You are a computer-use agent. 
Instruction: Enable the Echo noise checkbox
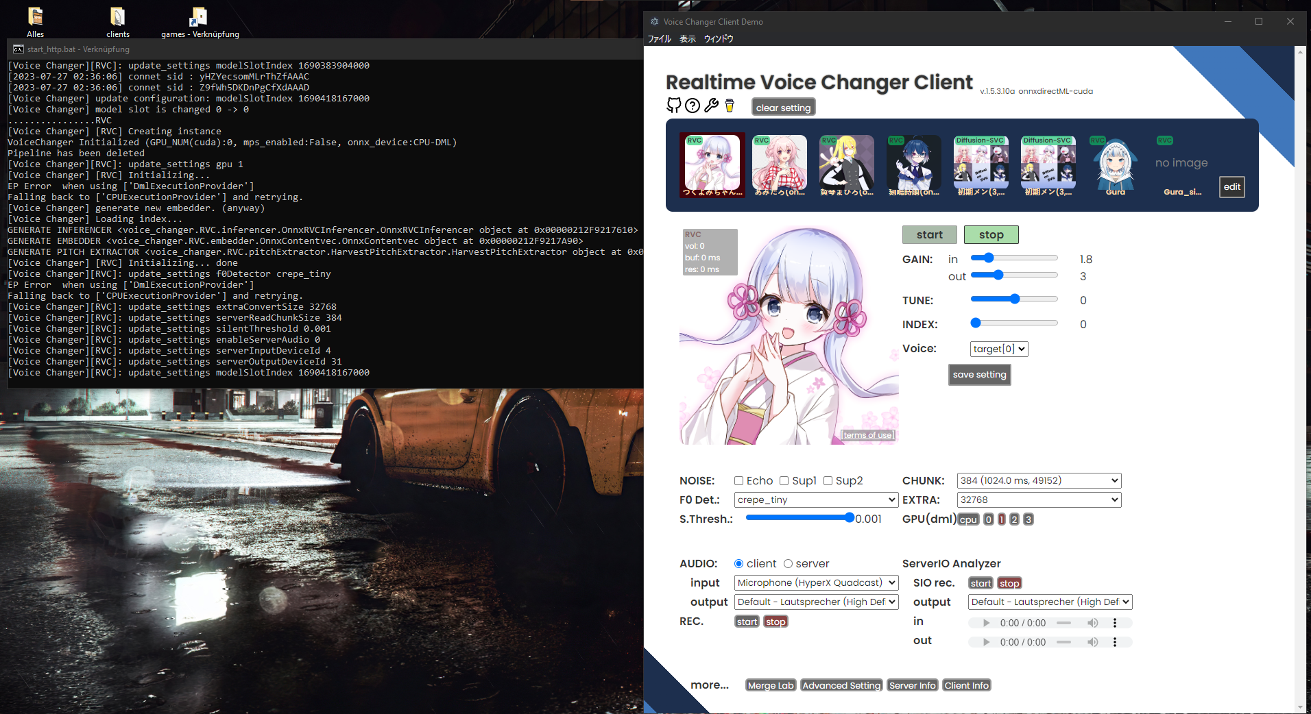tap(738, 480)
